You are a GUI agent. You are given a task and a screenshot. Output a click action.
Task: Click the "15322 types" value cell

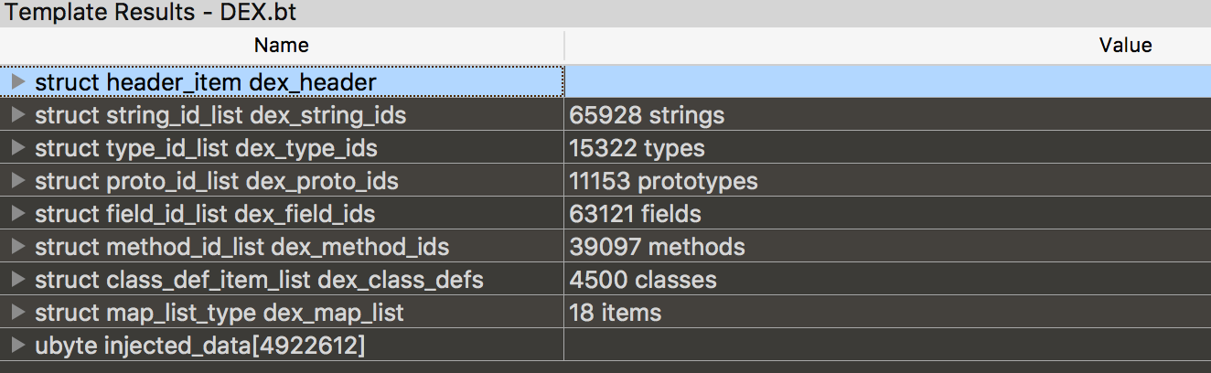click(x=637, y=148)
